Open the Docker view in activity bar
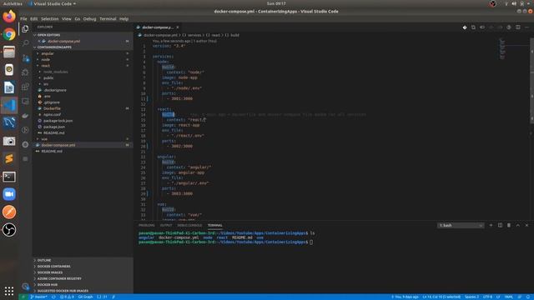534x300 pixels. 25,116
